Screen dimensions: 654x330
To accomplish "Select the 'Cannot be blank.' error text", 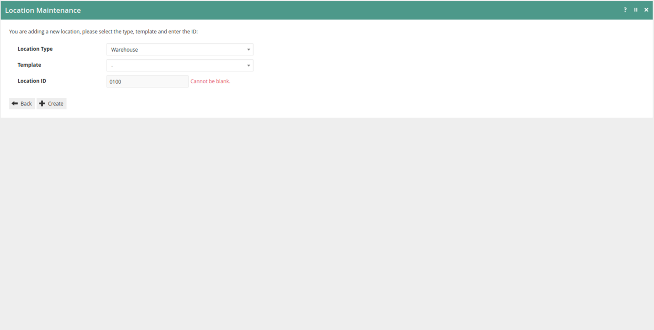I will (211, 81).
